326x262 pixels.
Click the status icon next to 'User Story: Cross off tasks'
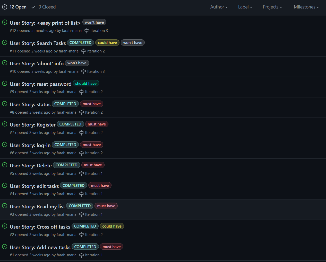coord(4,226)
